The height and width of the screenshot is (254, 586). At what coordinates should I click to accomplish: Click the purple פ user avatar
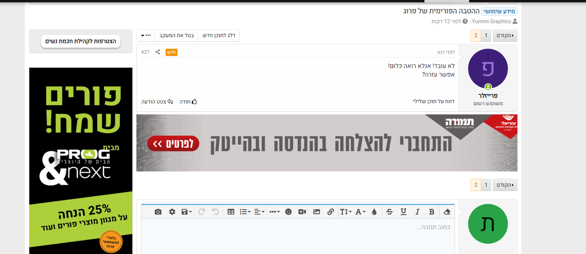coord(488,69)
